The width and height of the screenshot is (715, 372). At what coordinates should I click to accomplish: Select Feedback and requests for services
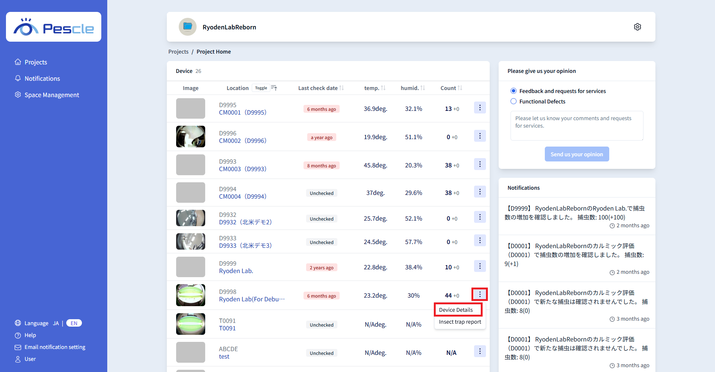click(x=514, y=91)
